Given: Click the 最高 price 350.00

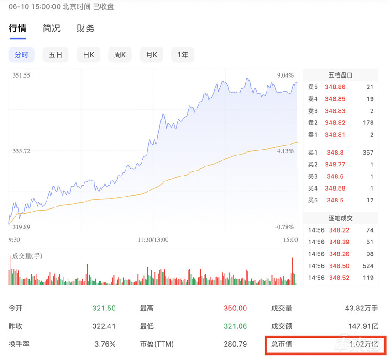Looking at the screenshot, I should (235, 308).
